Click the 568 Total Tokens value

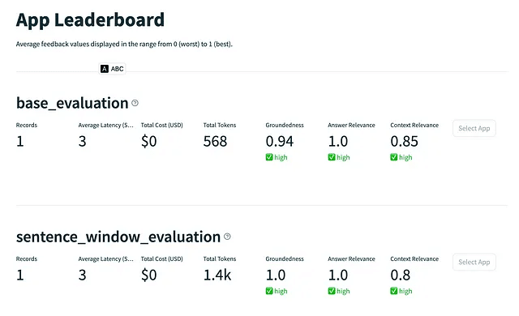215,142
